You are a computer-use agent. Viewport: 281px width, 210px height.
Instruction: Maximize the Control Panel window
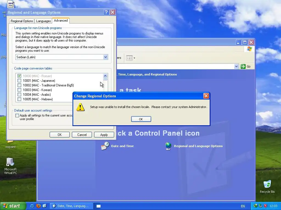coord(245,42)
